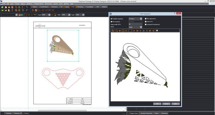The image size is (215, 115).
Task: Click the Angle input field
Action: pyautogui.click(x=45, y=15)
